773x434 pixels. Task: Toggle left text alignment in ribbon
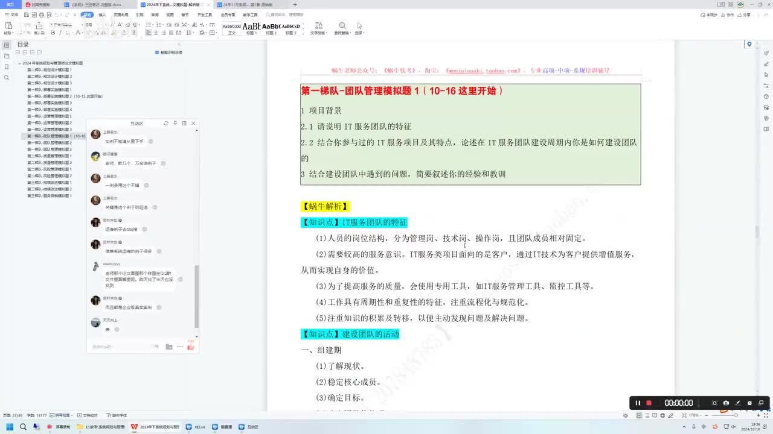149,33
